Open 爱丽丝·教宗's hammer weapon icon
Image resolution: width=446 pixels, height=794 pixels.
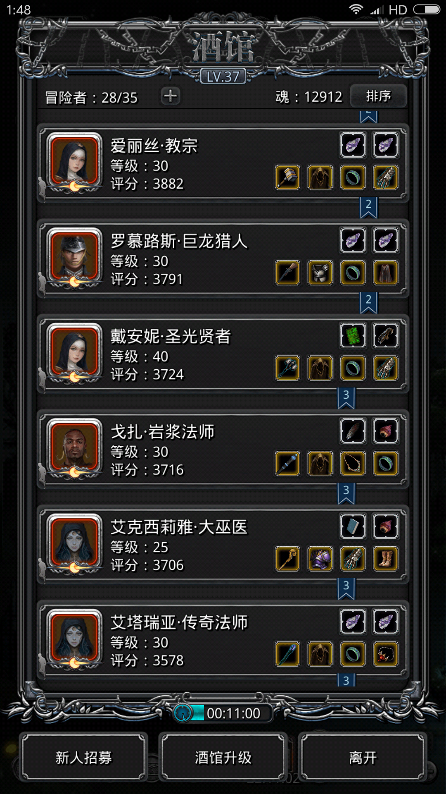click(287, 177)
